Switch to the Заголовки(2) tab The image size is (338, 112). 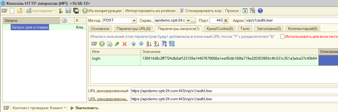tap(269, 29)
